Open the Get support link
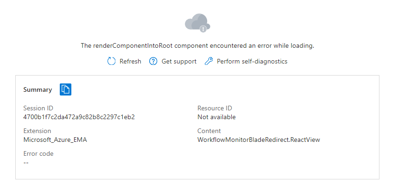Image resolution: width=398 pixels, height=191 pixels. [179, 61]
